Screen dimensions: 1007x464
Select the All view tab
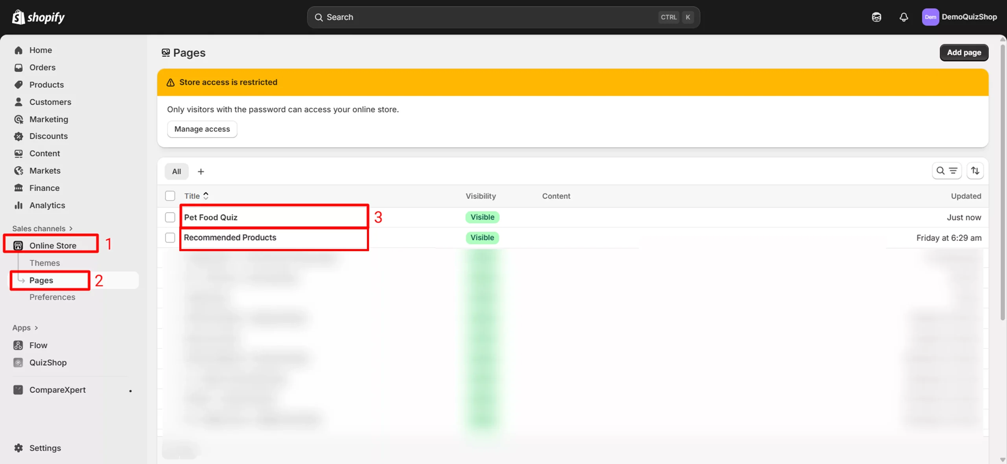tap(176, 172)
